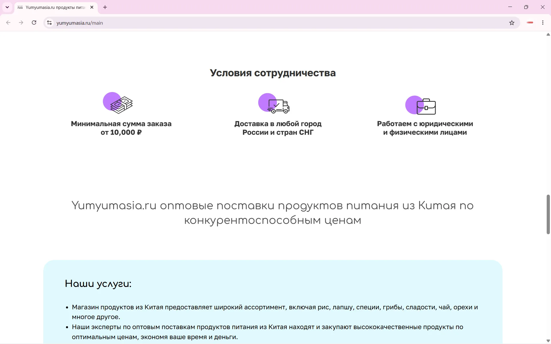Close the Yumyumasia.ru tab

[92, 7]
